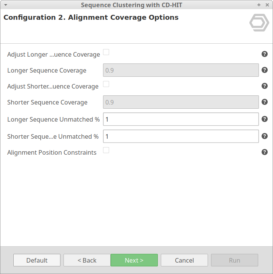This screenshot has height=274, width=273.
Task: Enable Adjust Longer Sequence Coverage checkbox
Action: coord(106,52)
